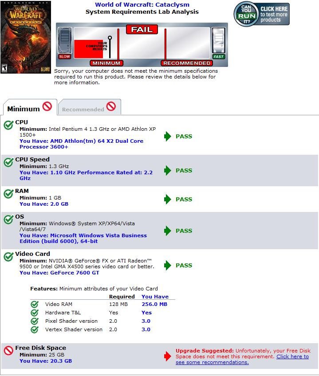Click PASS text in the RAM row
The image size is (319, 376).
pos(184,199)
